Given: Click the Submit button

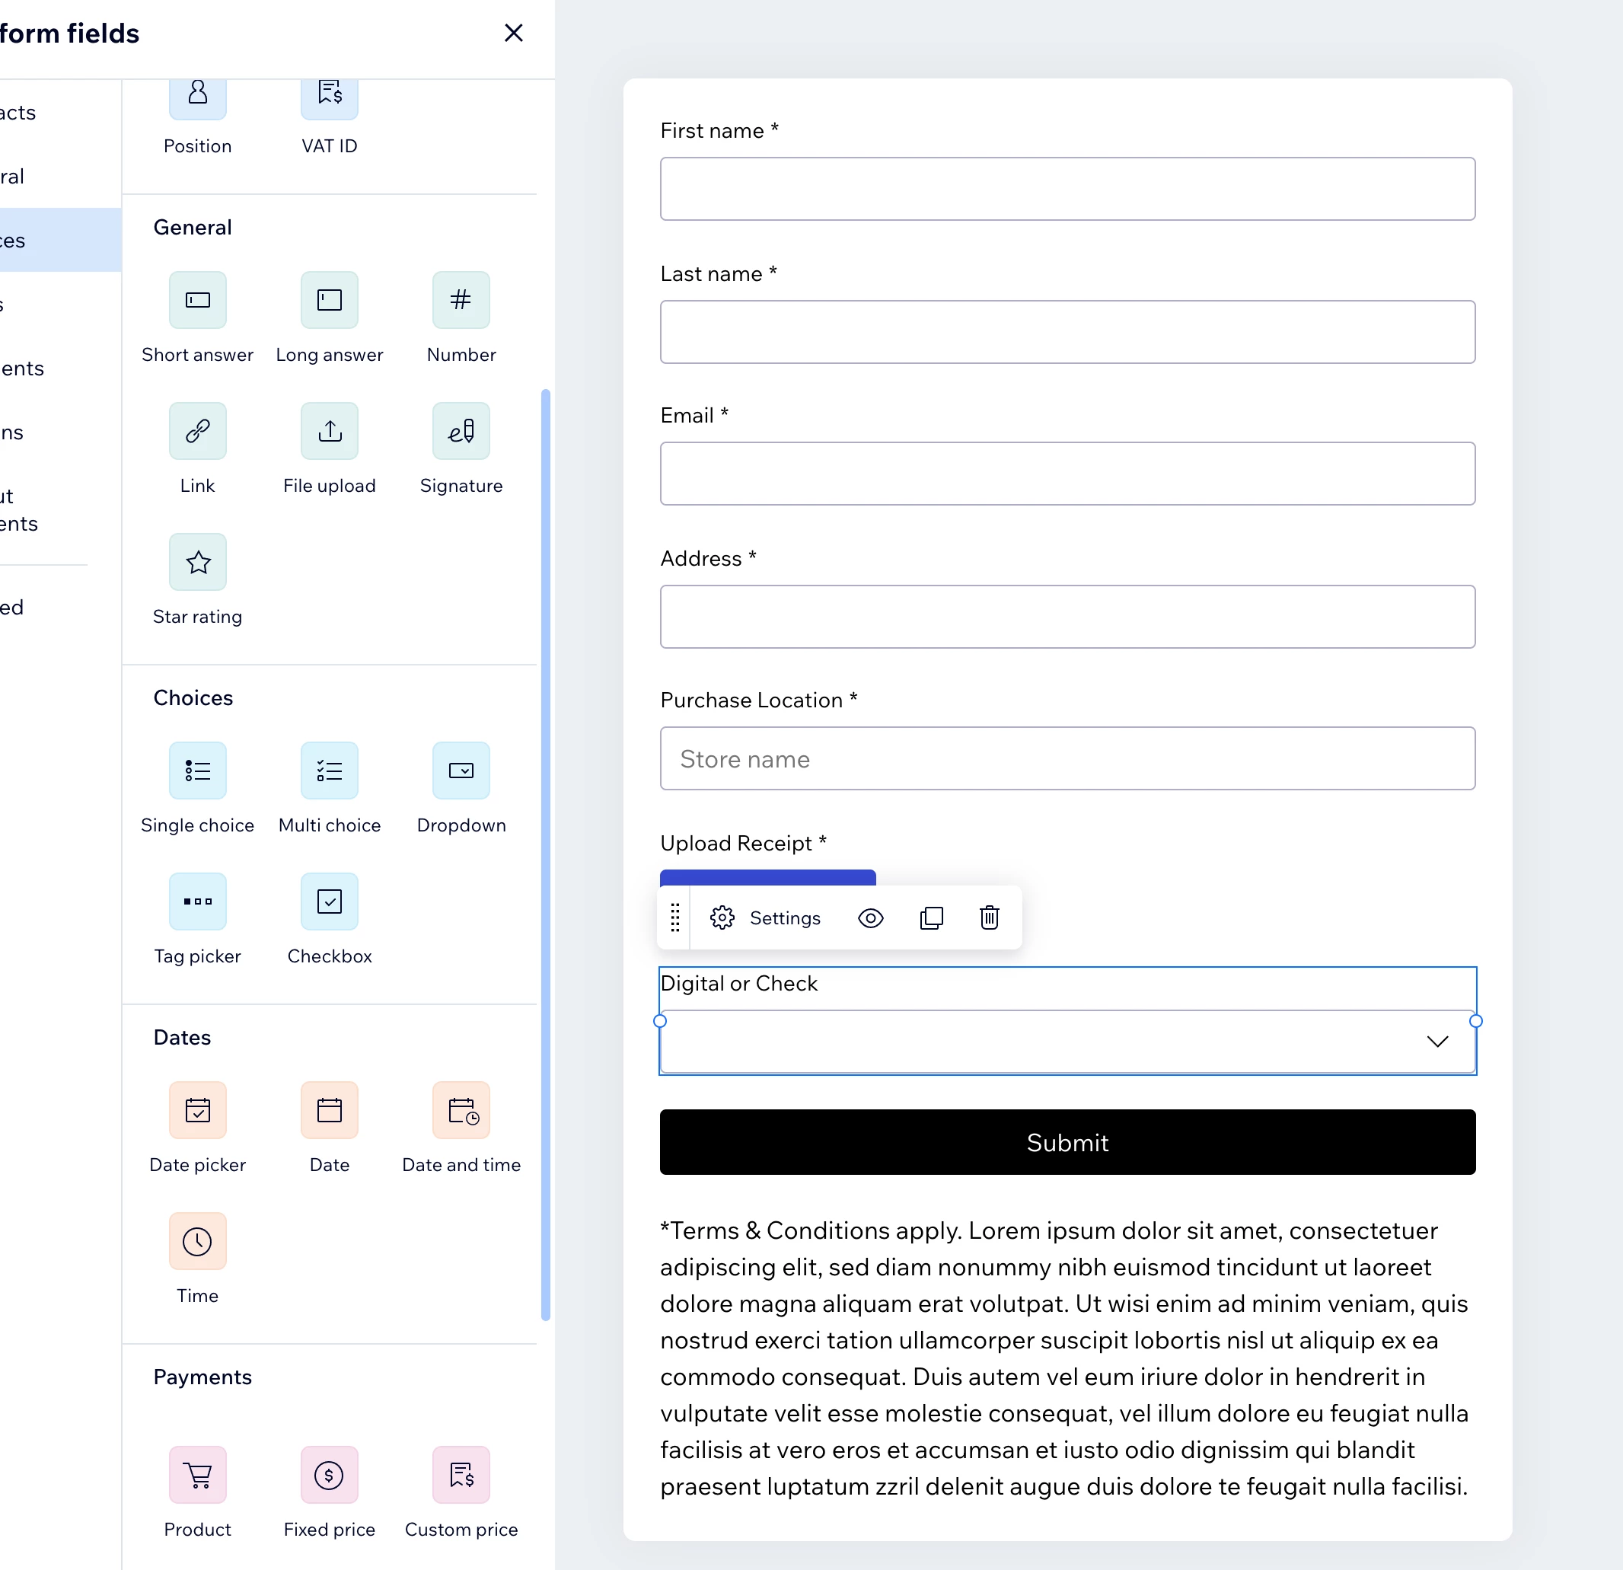Looking at the screenshot, I should click(x=1067, y=1142).
